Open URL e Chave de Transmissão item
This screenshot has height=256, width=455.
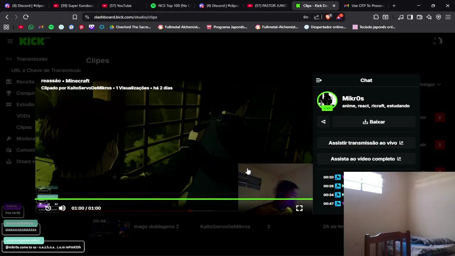(x=46, y=70)
